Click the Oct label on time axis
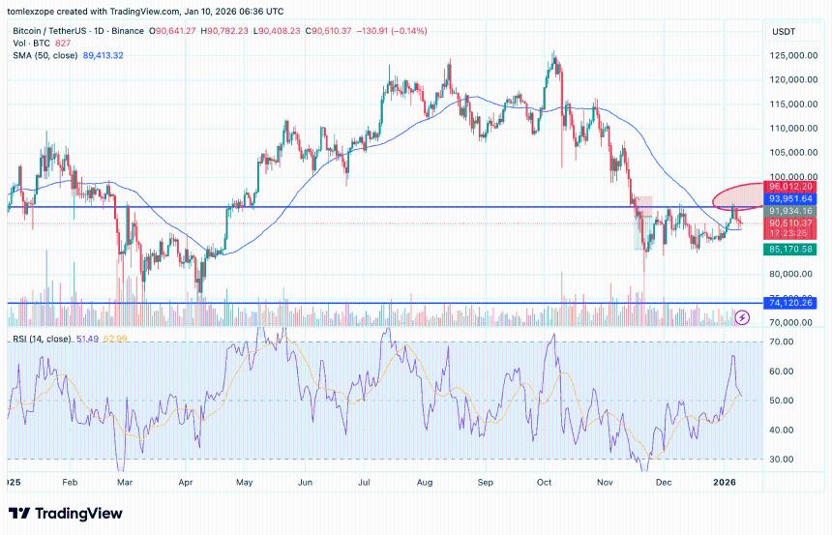The height and width of the screenshot is (535, 832). pyautogui.click(x=545, y=480)
